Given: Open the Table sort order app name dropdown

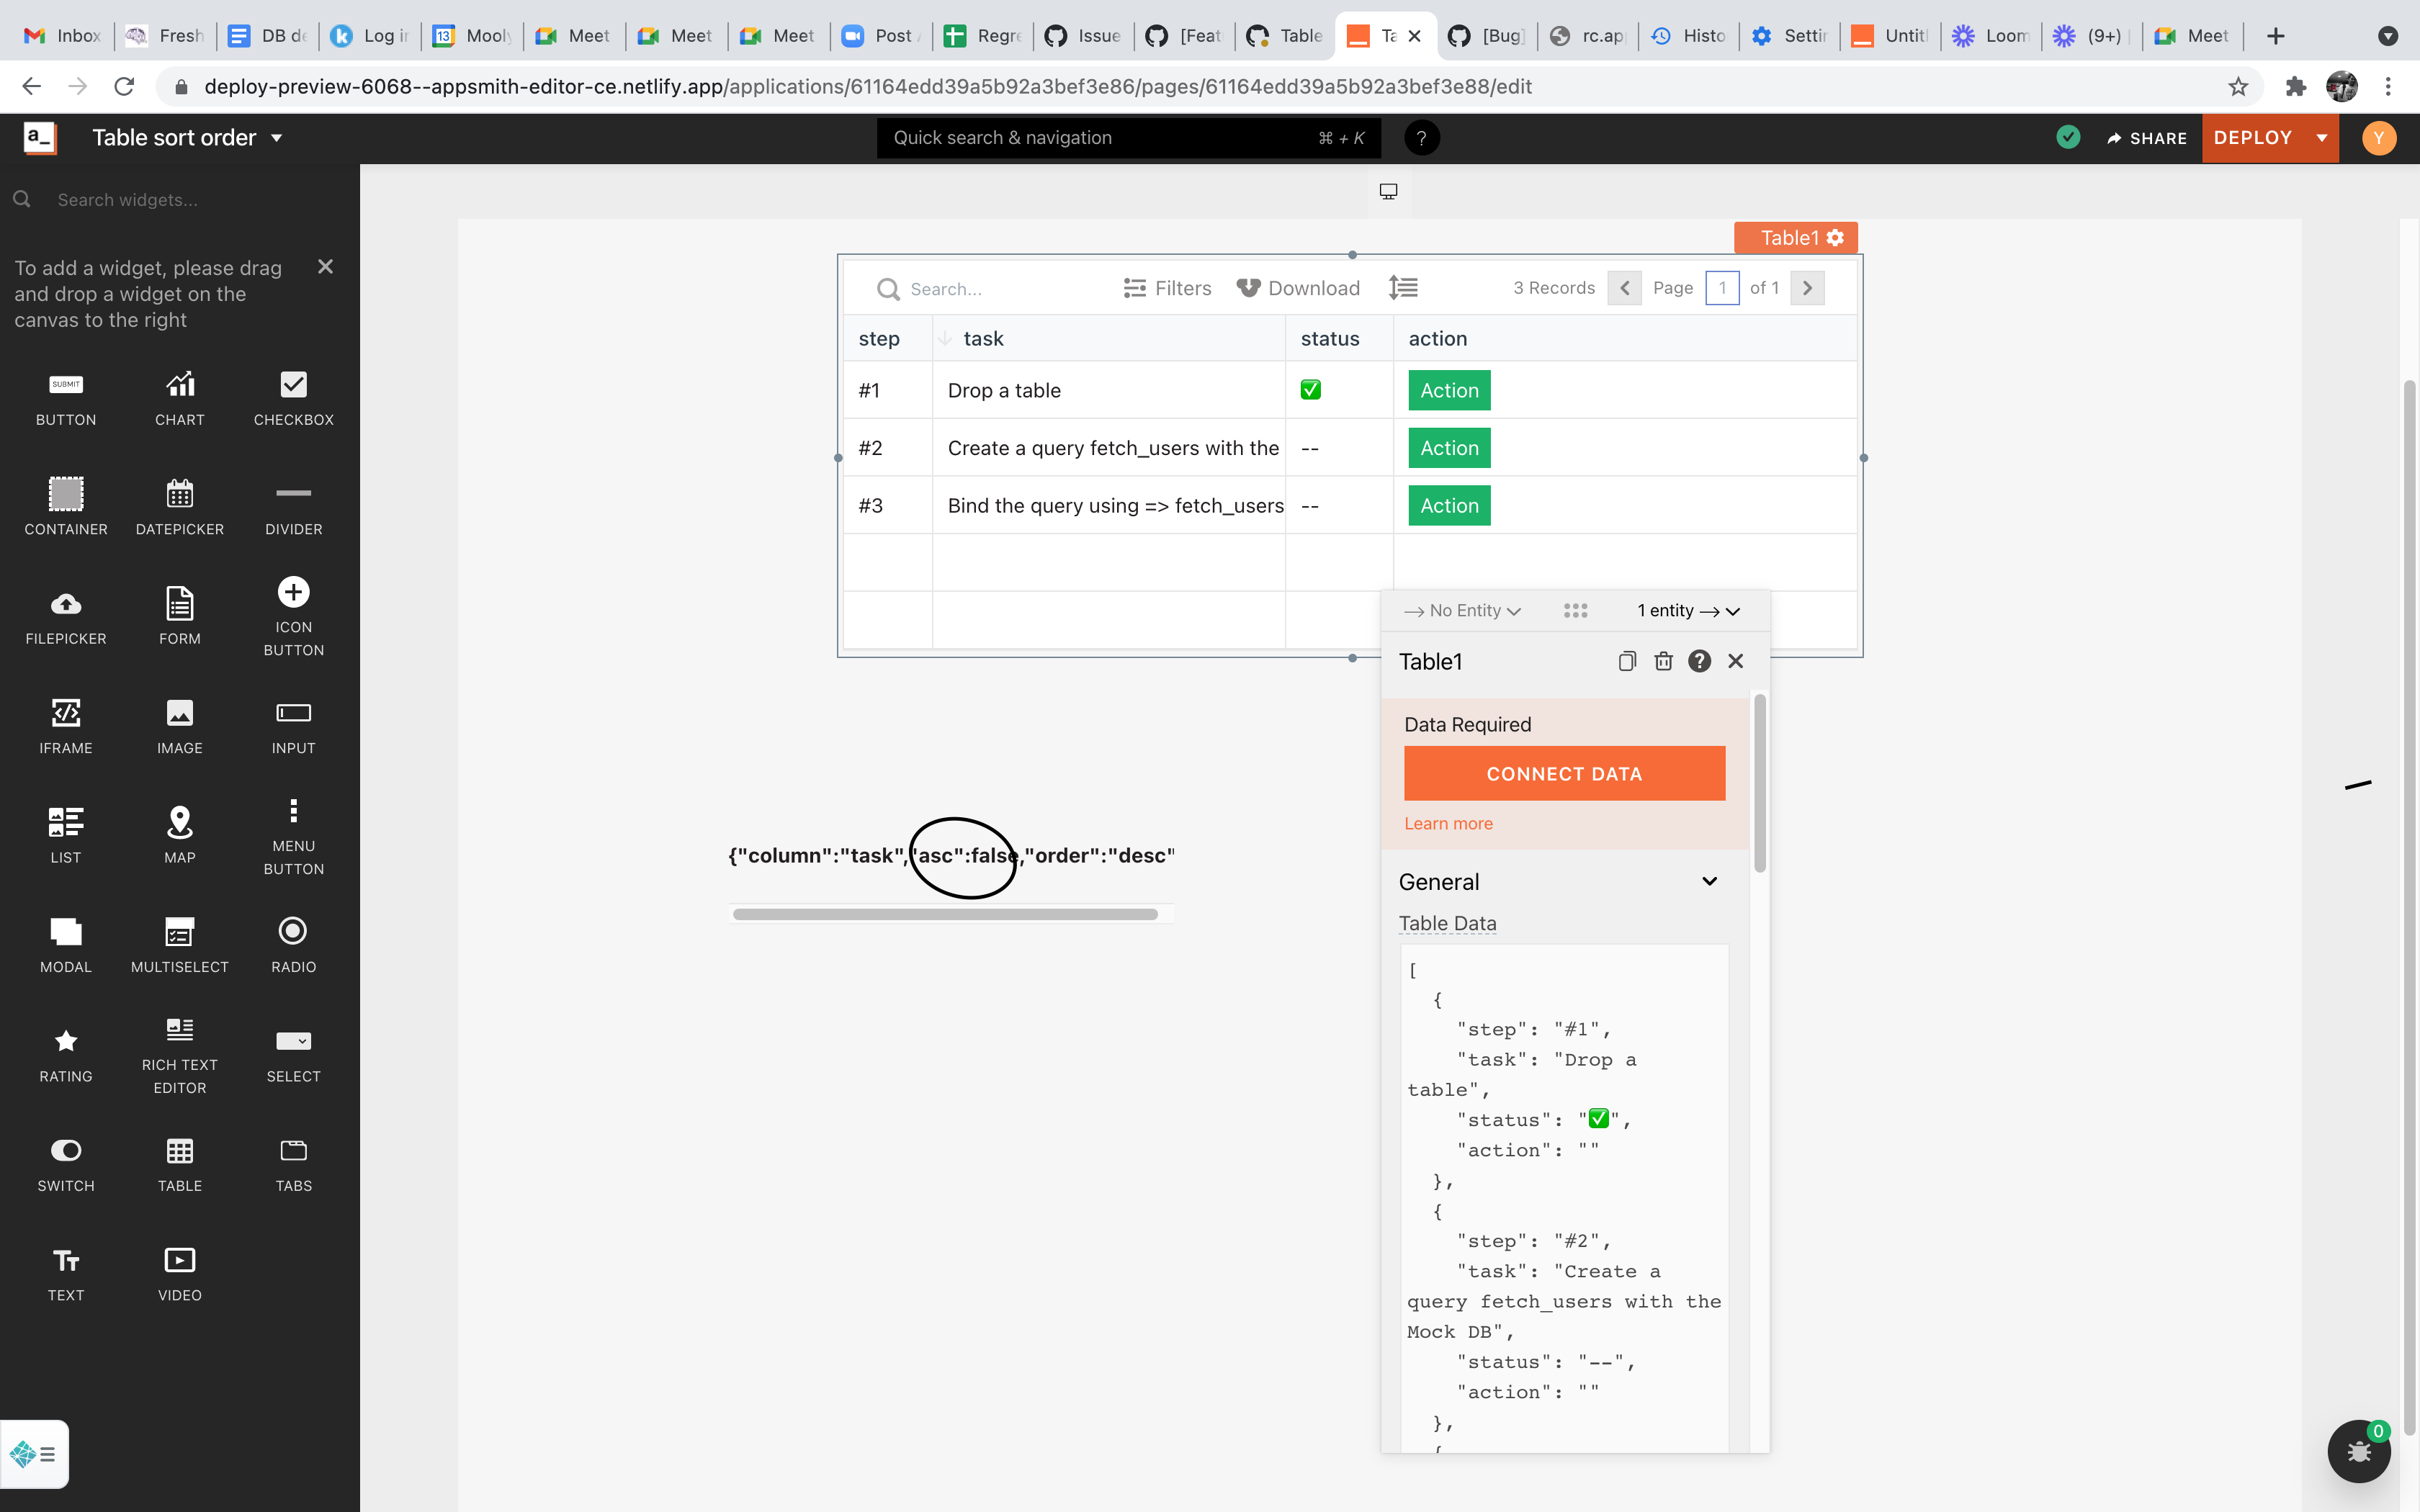Looking at the screenshot, I should click(277, 138).
